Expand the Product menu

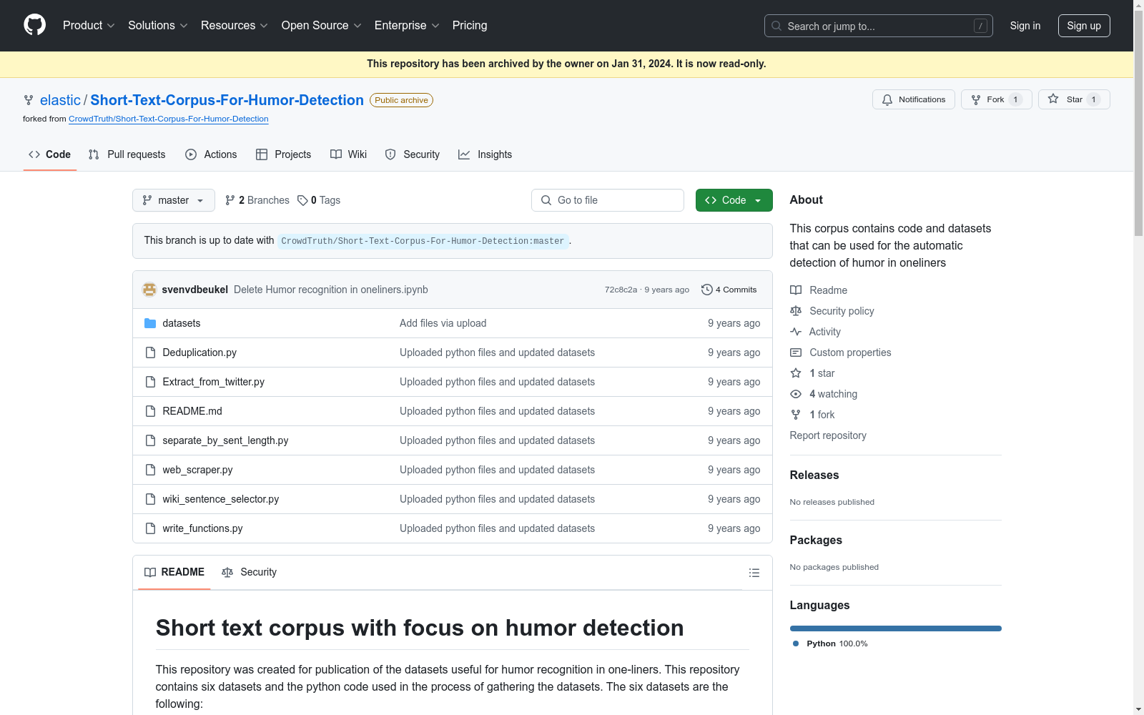click(x=89, y=26)
